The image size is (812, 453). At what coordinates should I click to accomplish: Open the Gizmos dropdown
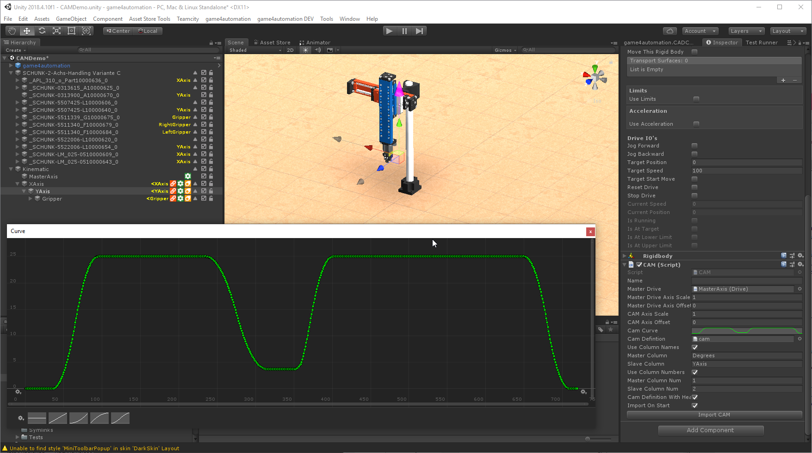coord(505,50)
